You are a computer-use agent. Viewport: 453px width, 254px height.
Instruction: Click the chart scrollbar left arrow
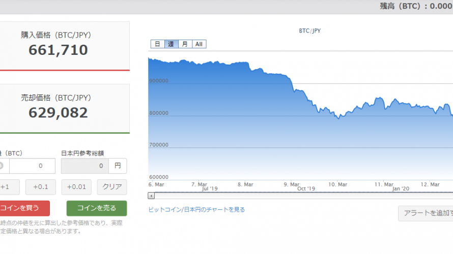point(151,196)
